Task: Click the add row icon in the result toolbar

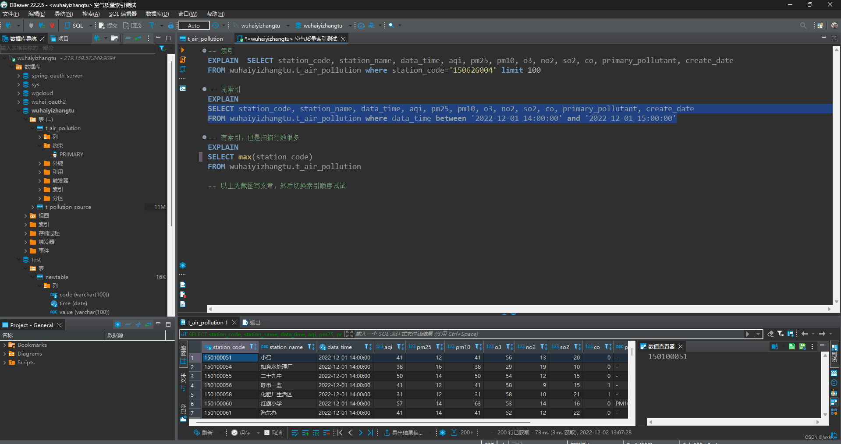Action: click(x=305, y=433)
